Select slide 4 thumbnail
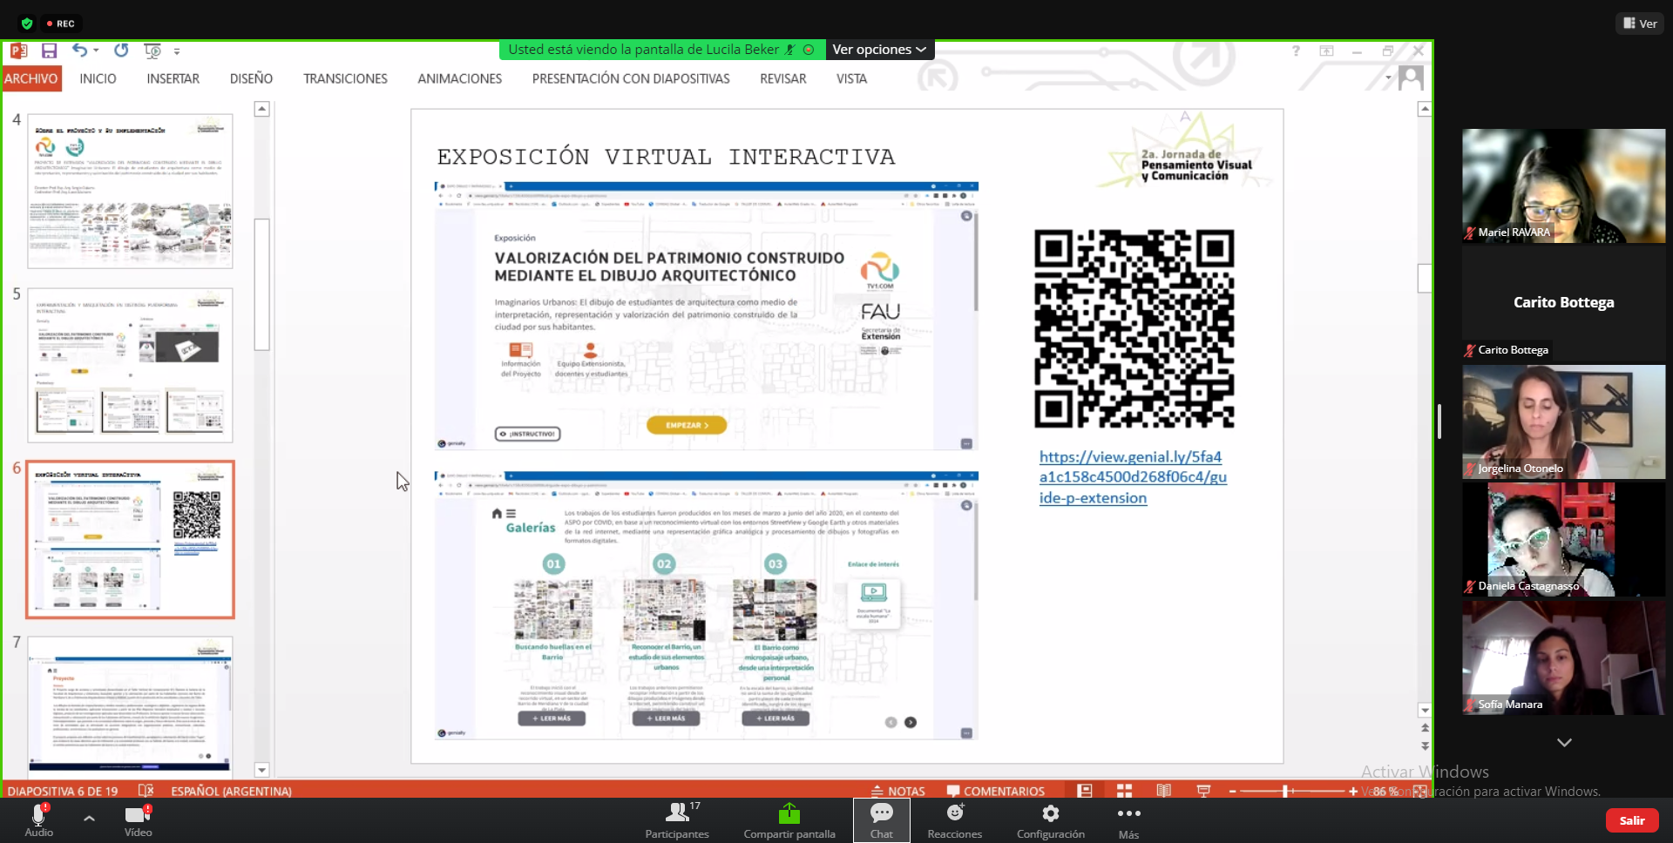 pyautogui.click(x=130, y=190)
